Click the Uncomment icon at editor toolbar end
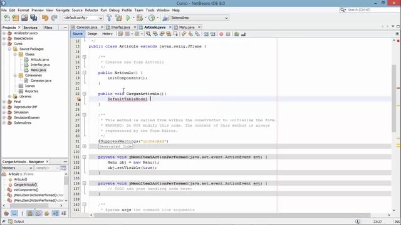The image size is (401, 225). click(x=243, y=34)
